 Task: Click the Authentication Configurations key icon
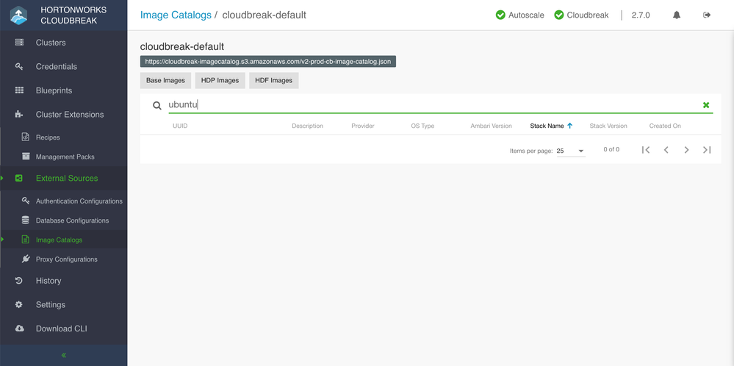pos(26,201)
